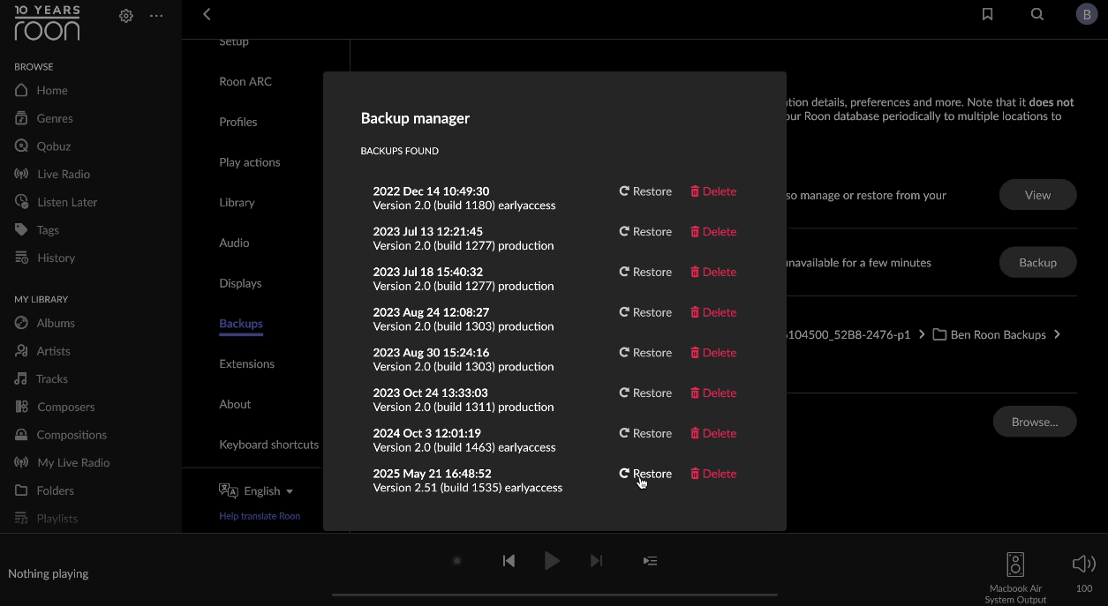Restore the 2025 May 21 backup
Image resolution: width=1108 pixels, height=606 pixels.
pyautogui.click(x=645, y=474)
